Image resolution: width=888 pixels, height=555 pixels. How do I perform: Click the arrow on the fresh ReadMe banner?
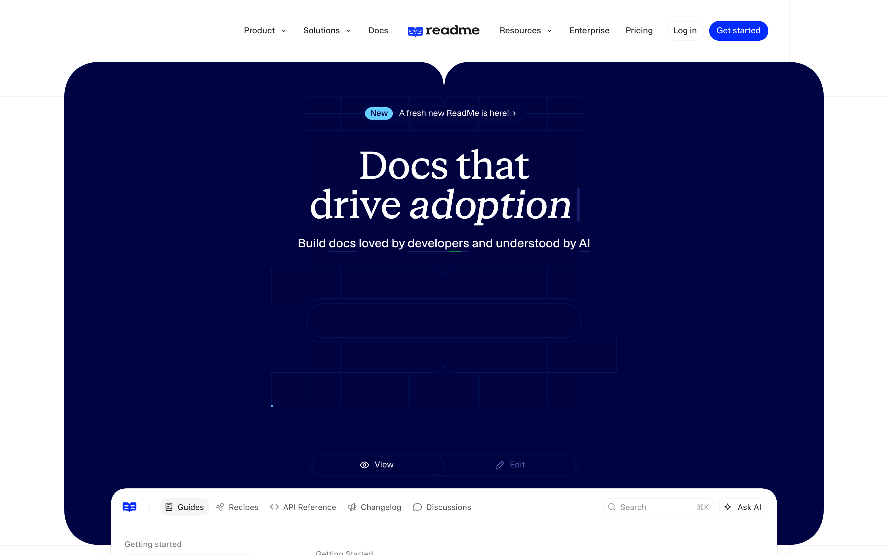(514, 113)
